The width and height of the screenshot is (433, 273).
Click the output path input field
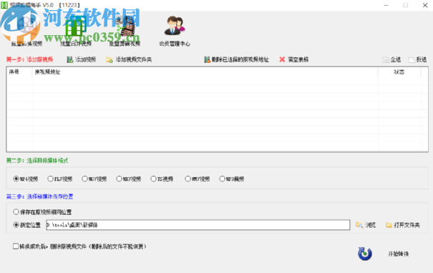(x=198, y=225)
